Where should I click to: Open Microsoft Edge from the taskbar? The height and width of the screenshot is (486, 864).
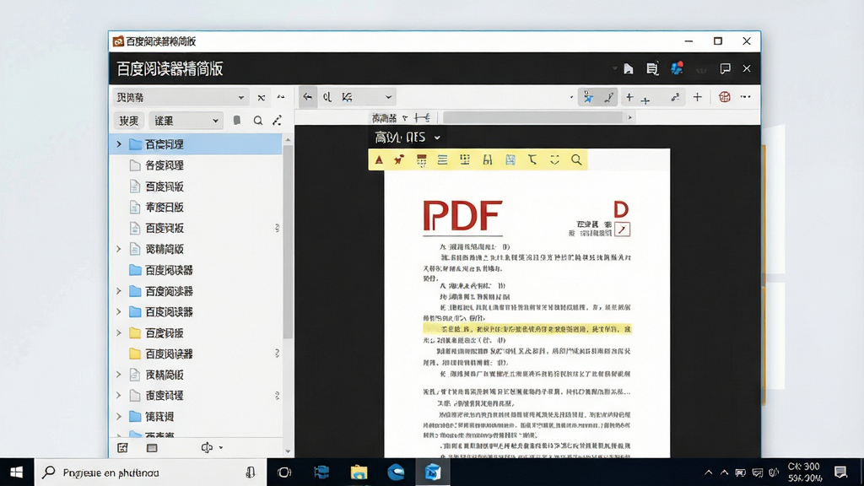tap(396, 472)
